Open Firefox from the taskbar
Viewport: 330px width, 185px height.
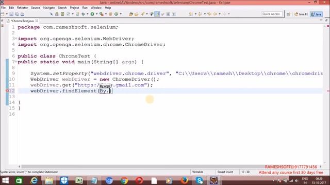pos(185,180)
